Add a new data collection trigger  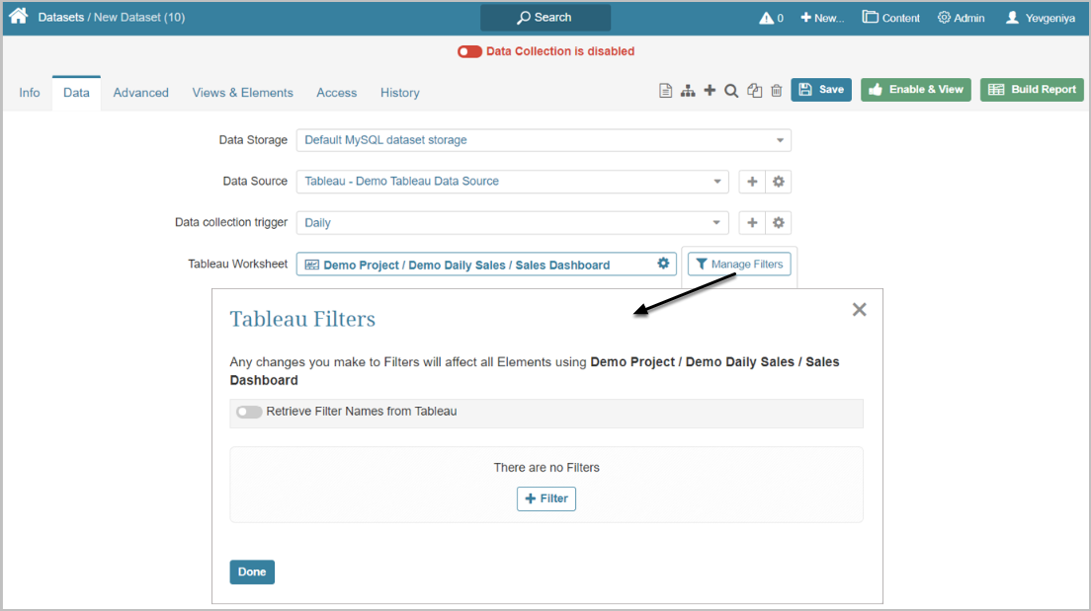(752, 223)
